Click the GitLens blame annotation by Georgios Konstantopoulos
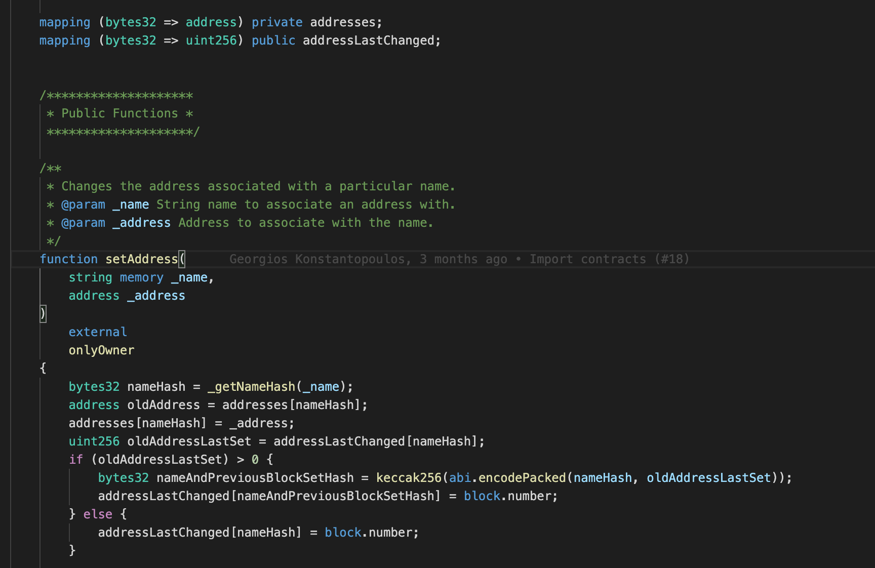This screenshot has height=568, width=875. point(459,259)
